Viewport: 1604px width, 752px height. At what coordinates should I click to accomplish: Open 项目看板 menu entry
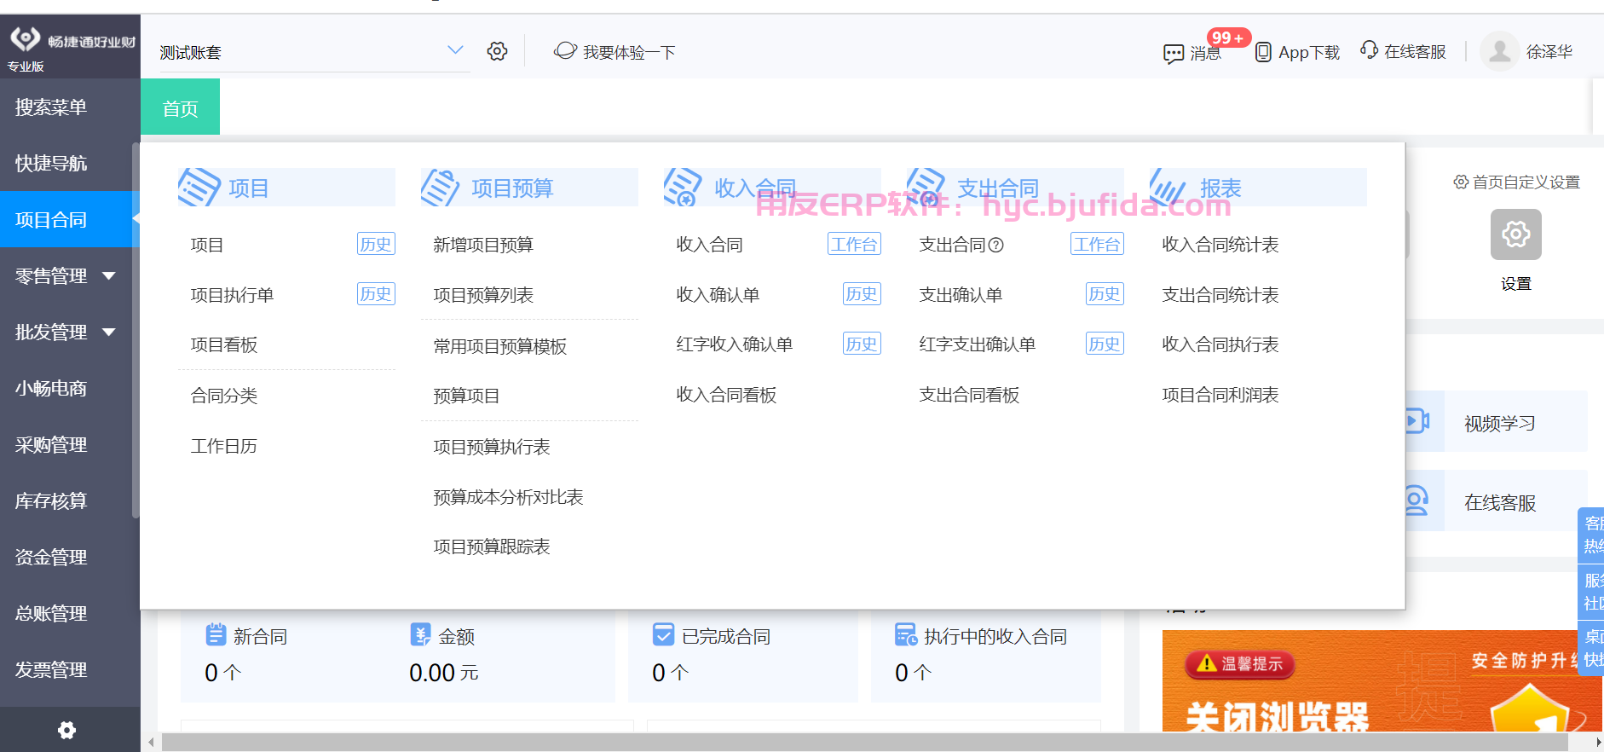224,344
